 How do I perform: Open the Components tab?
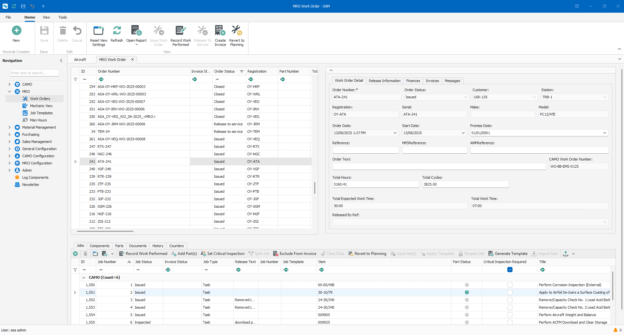99,246
